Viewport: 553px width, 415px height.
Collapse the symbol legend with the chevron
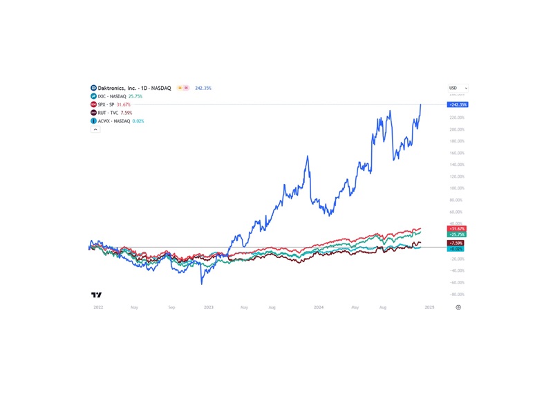pos(95,129)
